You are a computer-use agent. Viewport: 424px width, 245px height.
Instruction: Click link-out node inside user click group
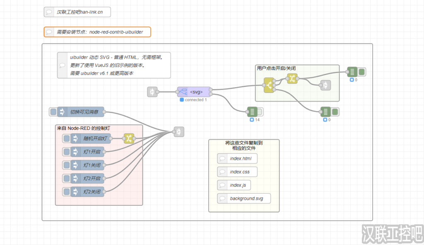click(325, 85)
